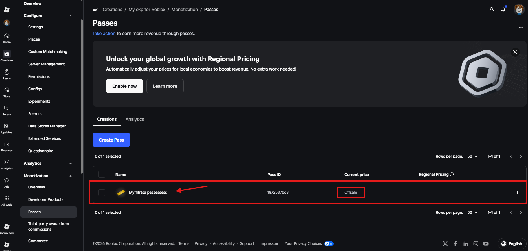Open the row actions menu for My fitrtsa passessess

tap(518, 193)
